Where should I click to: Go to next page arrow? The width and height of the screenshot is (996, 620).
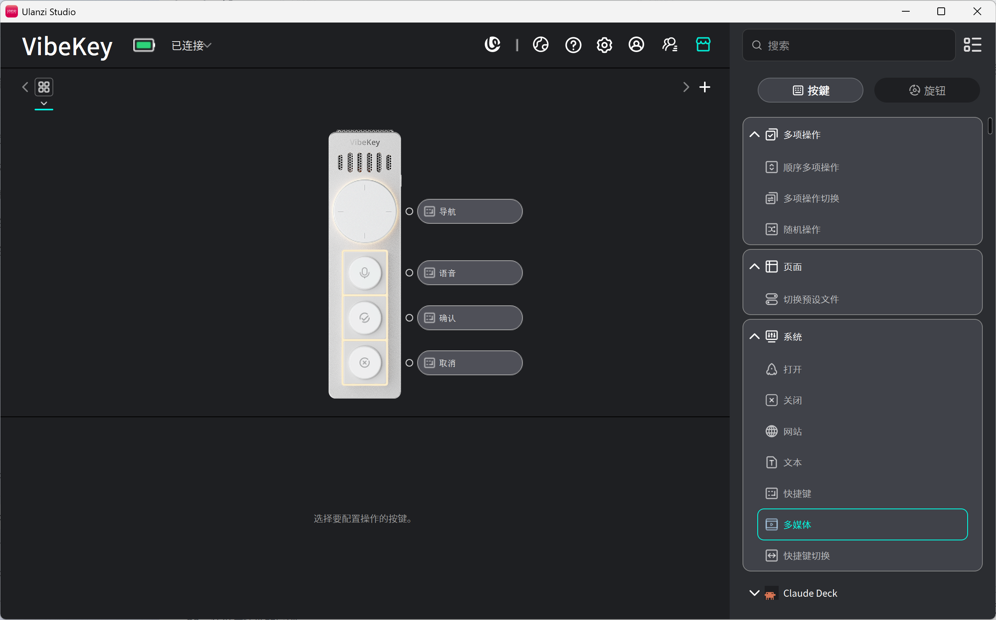pyautogui.click(x=686, y=87)
